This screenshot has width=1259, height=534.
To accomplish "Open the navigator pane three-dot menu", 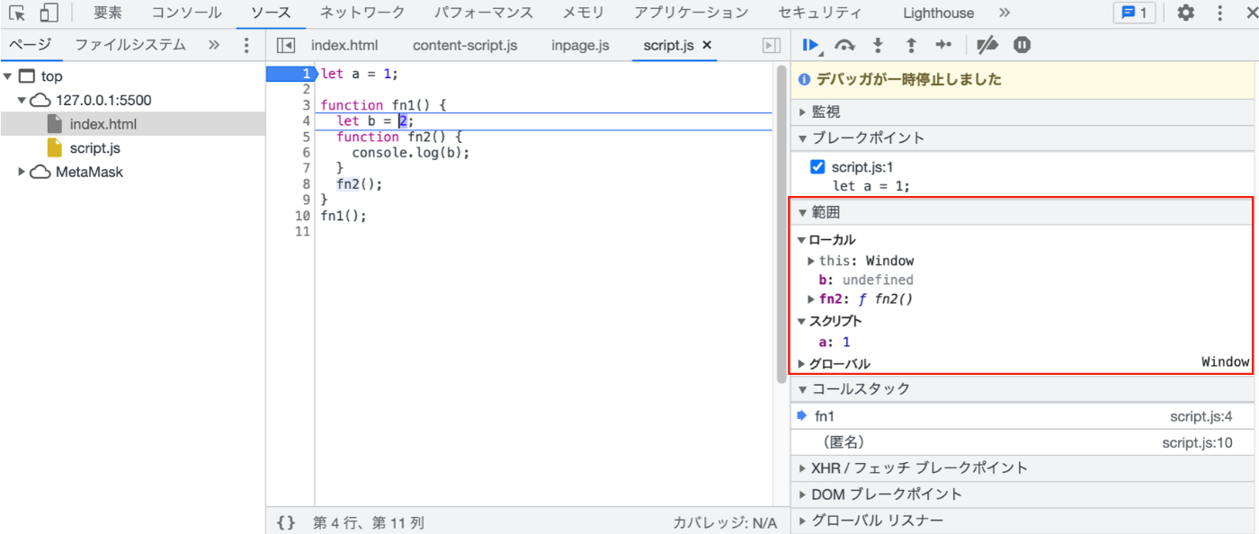I will 247,45.
